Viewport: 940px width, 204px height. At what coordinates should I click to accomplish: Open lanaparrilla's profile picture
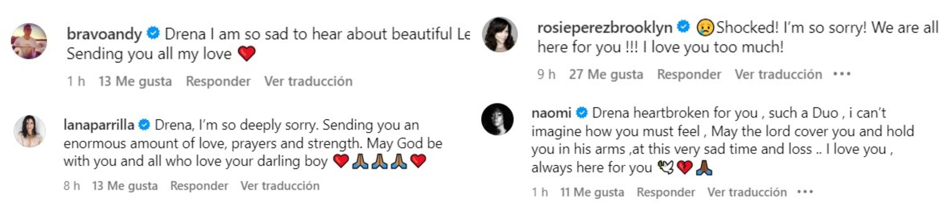30,131
